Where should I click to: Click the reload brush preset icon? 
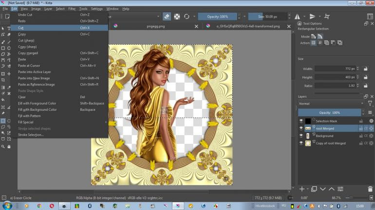[x=187, y=17]
